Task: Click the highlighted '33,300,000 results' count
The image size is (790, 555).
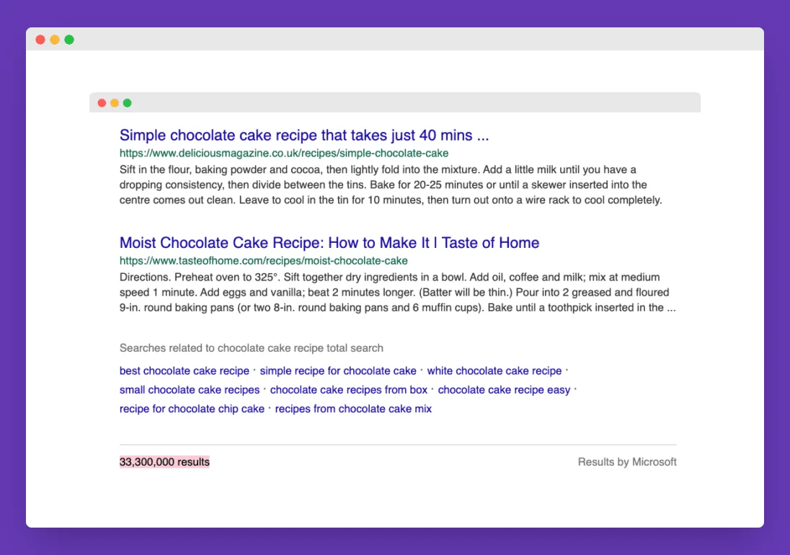Action: [x=164, y=462]
